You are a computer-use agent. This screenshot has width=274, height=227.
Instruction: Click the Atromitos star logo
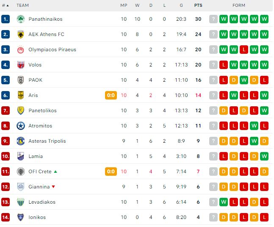21,126
